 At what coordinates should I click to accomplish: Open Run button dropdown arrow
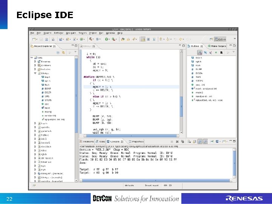coord(109,39)
